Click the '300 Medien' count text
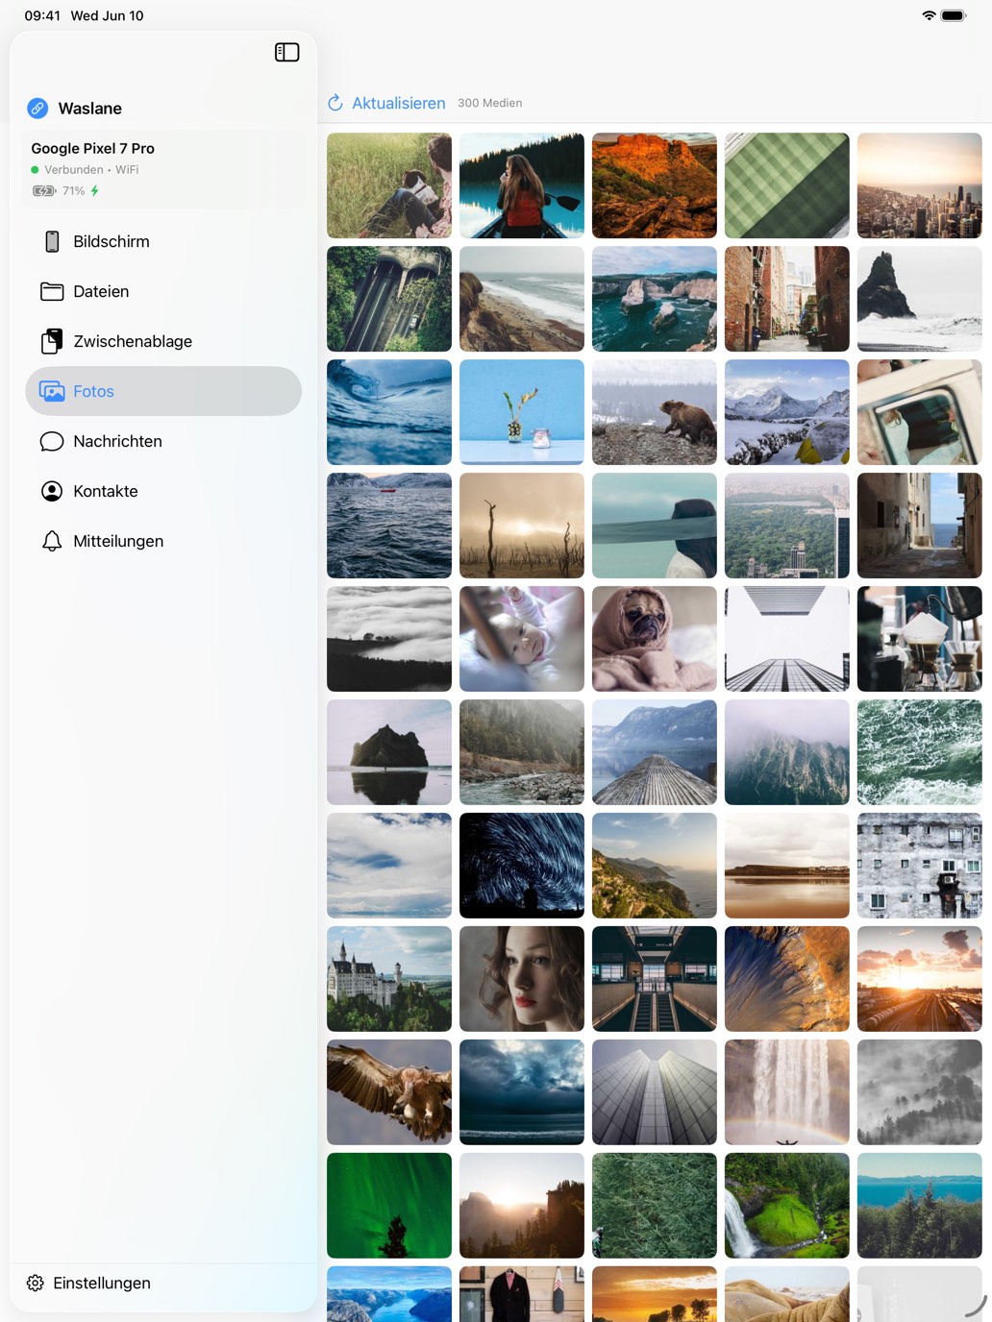This screenshot has height=1322, width=992. (x=490, y=103)
